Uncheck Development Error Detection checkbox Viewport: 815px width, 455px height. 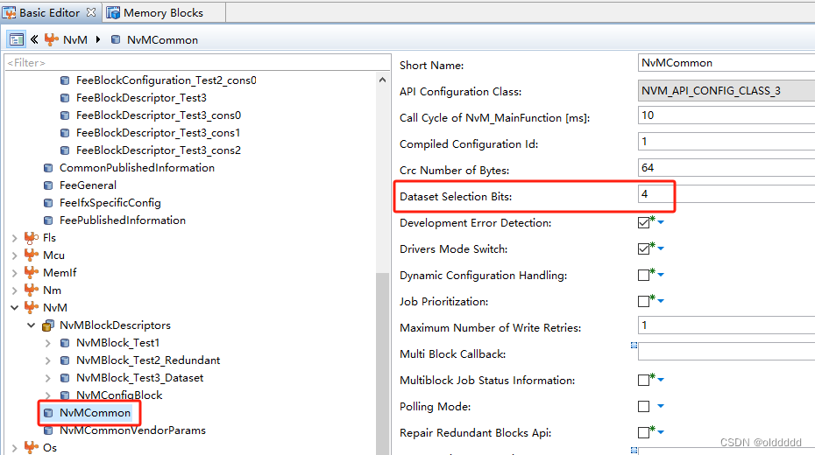point(643,222)
